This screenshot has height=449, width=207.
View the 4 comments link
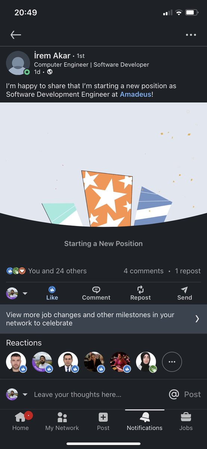tap(143, 271)
